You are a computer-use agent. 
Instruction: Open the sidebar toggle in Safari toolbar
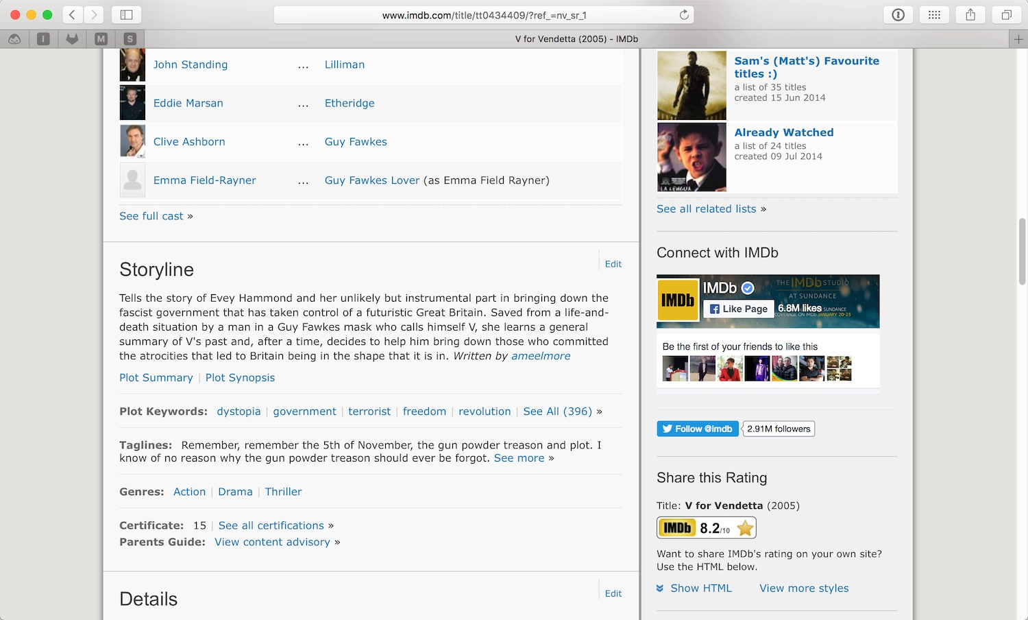[126, 14]
